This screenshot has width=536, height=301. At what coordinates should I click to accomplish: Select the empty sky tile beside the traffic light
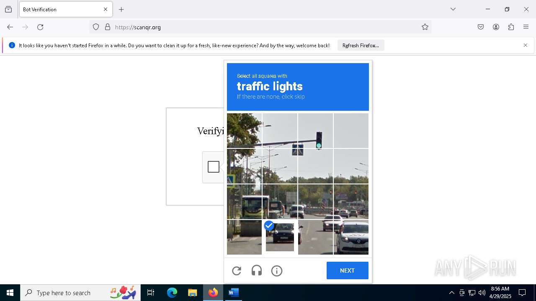click(x=351, y=130)
